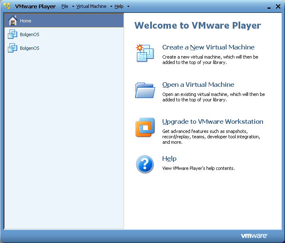Click the 'Create a new virtual machine, which will' description
Screen dimensions: 285x243
click(x=210, y=59)
